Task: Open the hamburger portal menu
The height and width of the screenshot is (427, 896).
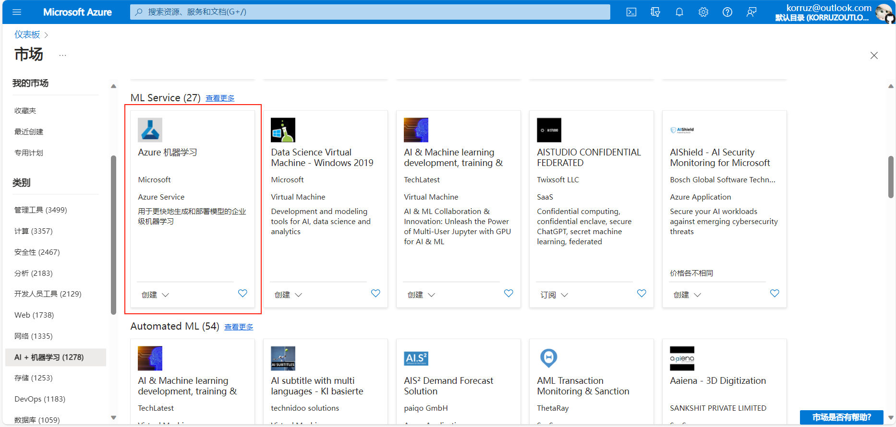Action: [x=17, y=12]
